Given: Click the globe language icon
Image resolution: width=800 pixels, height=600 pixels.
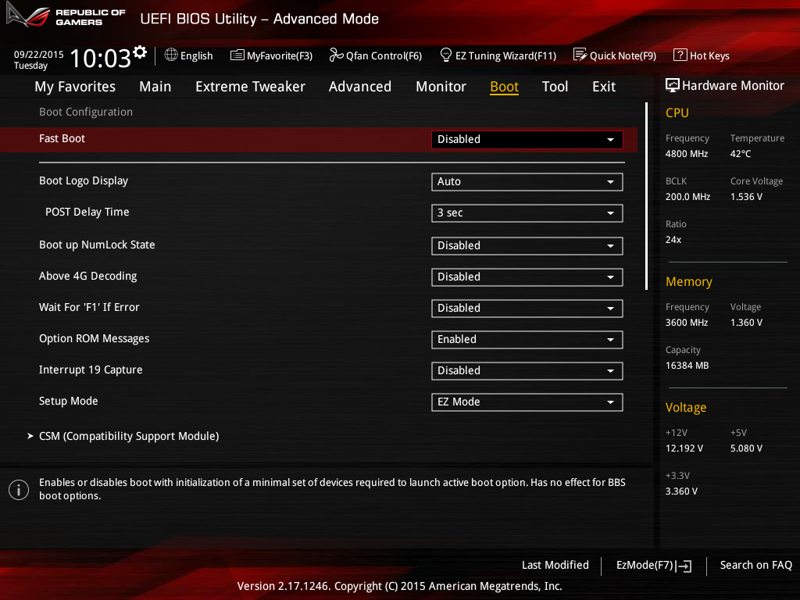Looking at the screenshot, I should click(171, 55).
